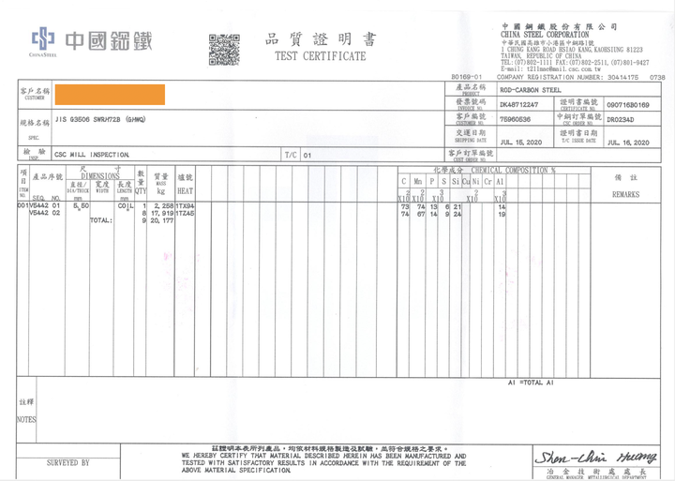The width and height of the screenshot is (675, 481).
Task: Select sequence 'V5442 01'
Action: point(44,206)
